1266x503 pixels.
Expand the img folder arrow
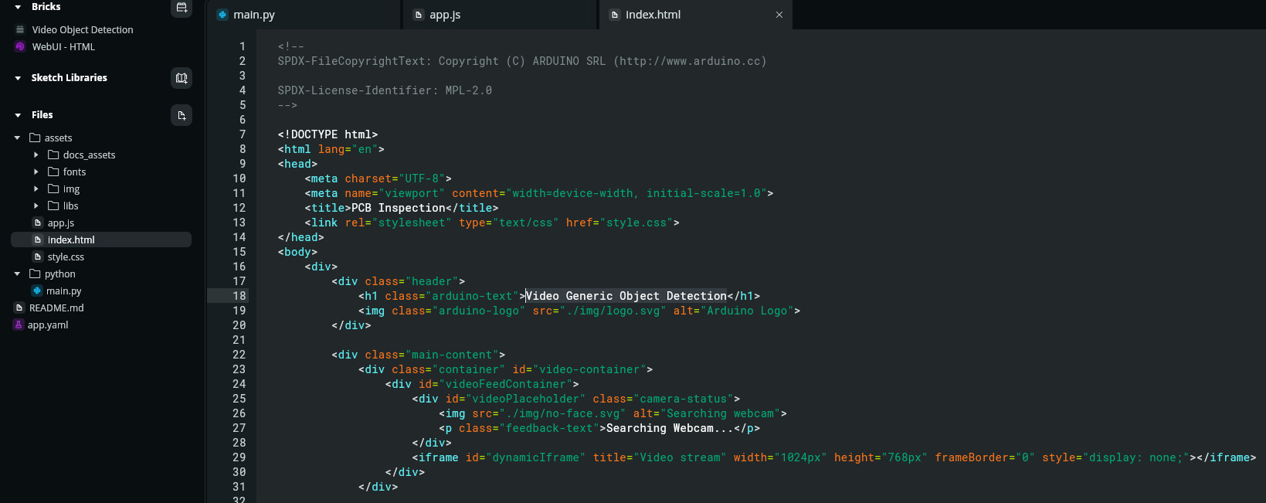point(36,189)
